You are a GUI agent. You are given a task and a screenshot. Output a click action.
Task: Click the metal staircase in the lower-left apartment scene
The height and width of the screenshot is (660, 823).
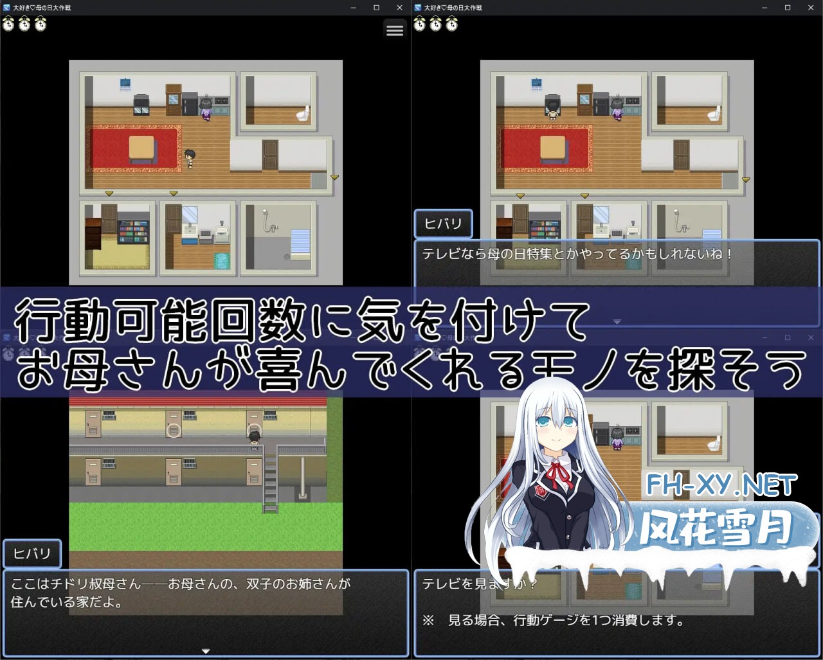click(x=270, y=479)
